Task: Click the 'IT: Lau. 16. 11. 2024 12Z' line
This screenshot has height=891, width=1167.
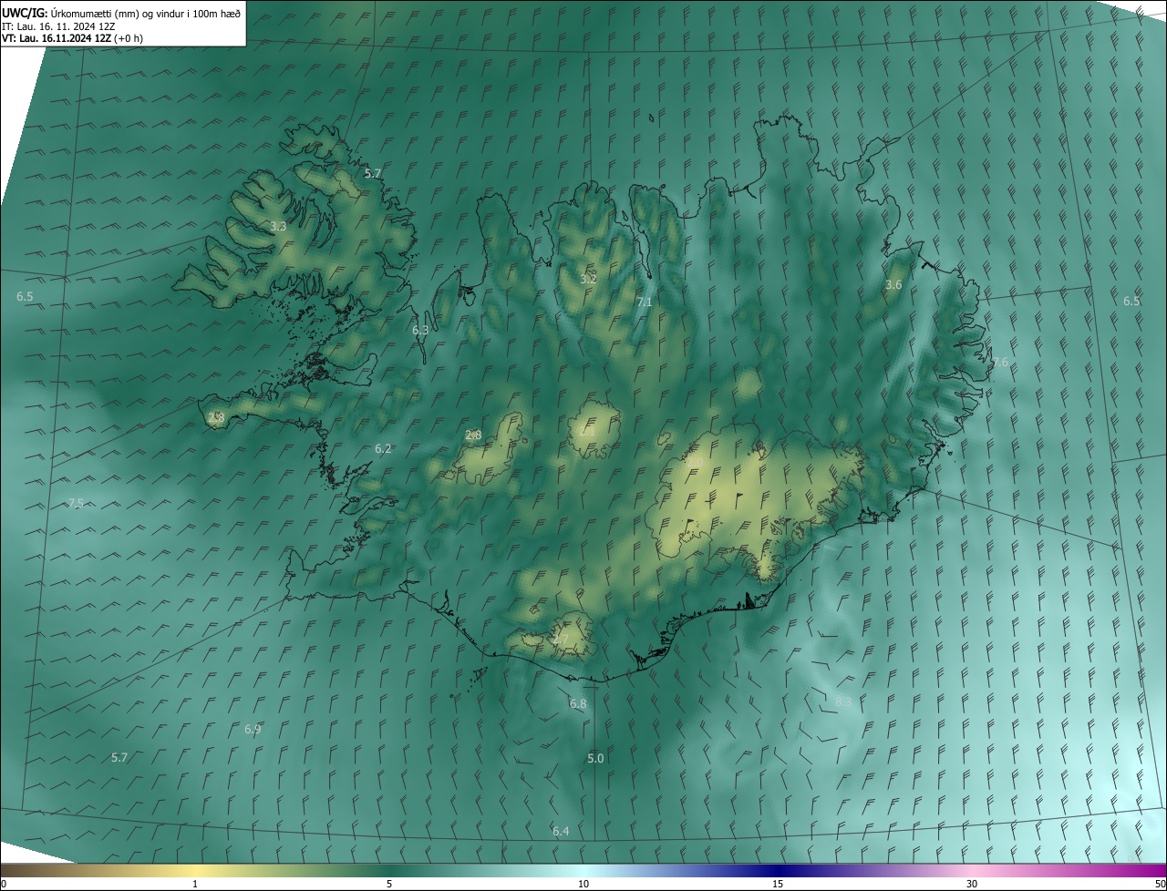Action: point(58,26)
